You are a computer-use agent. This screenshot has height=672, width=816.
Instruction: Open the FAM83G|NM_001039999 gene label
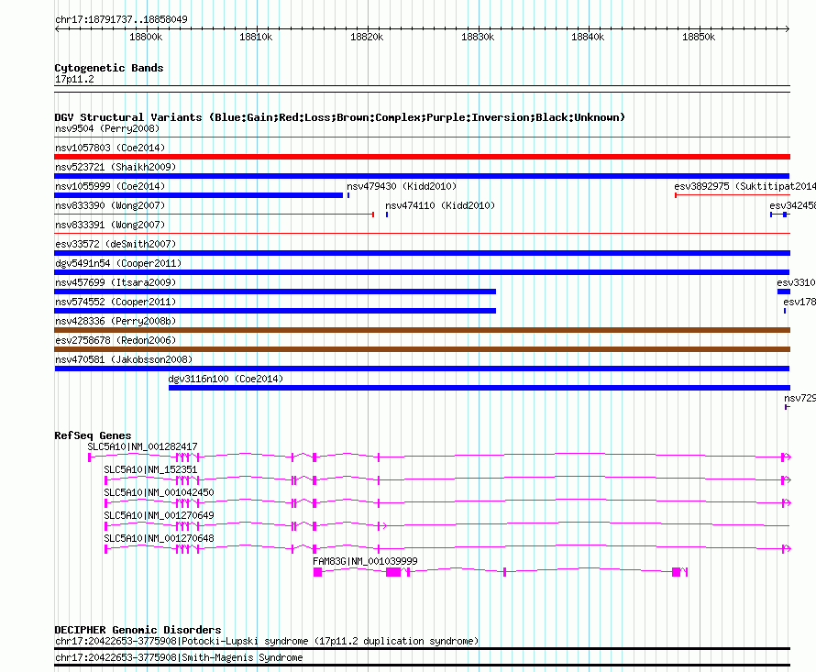click(x=365, y=561)
